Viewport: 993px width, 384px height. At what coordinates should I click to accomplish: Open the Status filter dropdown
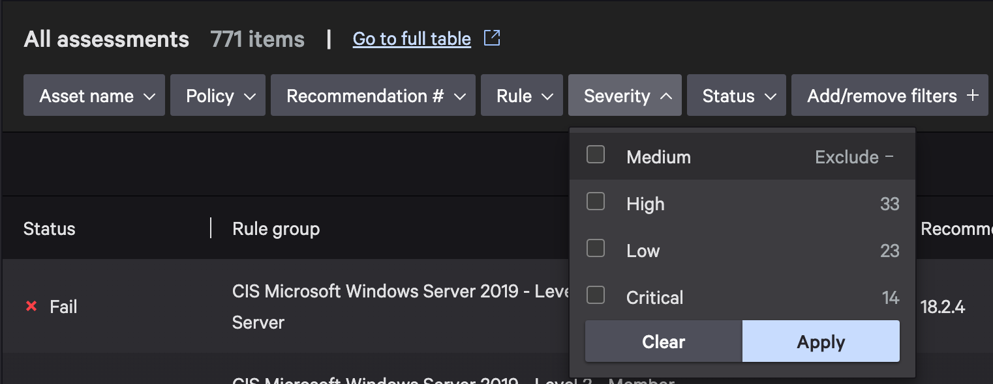736,96
